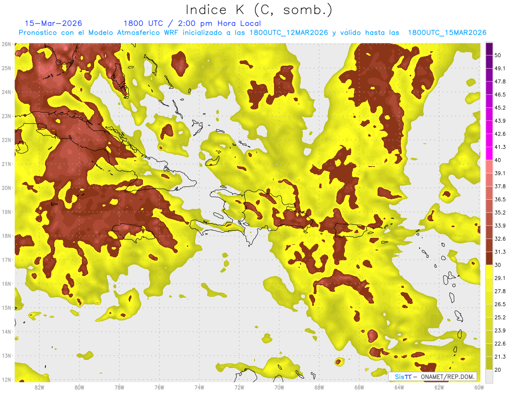Select the "15-Mar-2026" date label

pos(53,23)
